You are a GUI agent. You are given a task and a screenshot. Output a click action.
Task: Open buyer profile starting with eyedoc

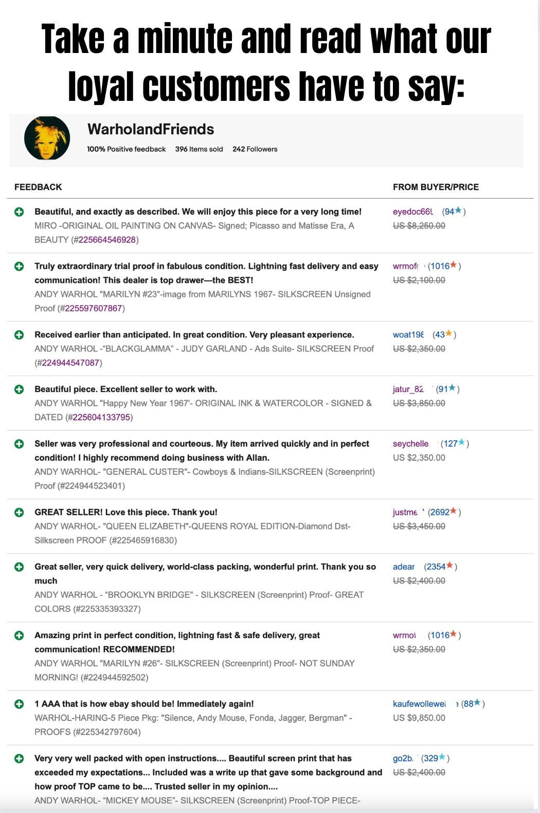[412, 211]
